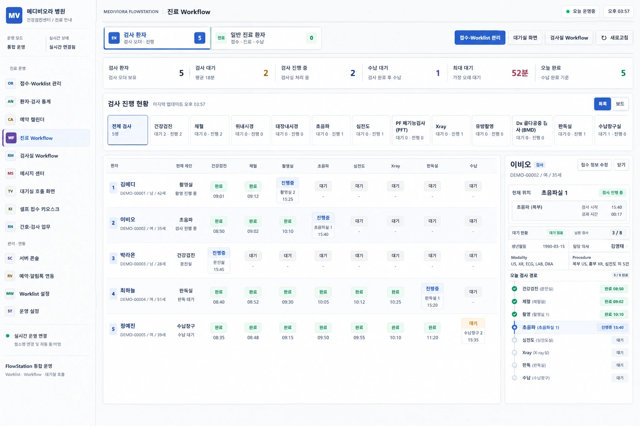Screen dimensions: 640x426
Task: Click the AN icon for 환자·검사 통계
Action: (x=10, y=102)
